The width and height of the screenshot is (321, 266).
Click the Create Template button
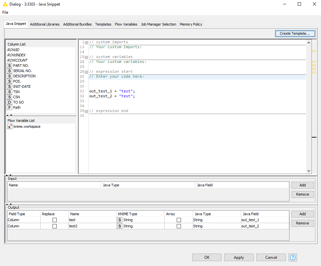point(295,33)
